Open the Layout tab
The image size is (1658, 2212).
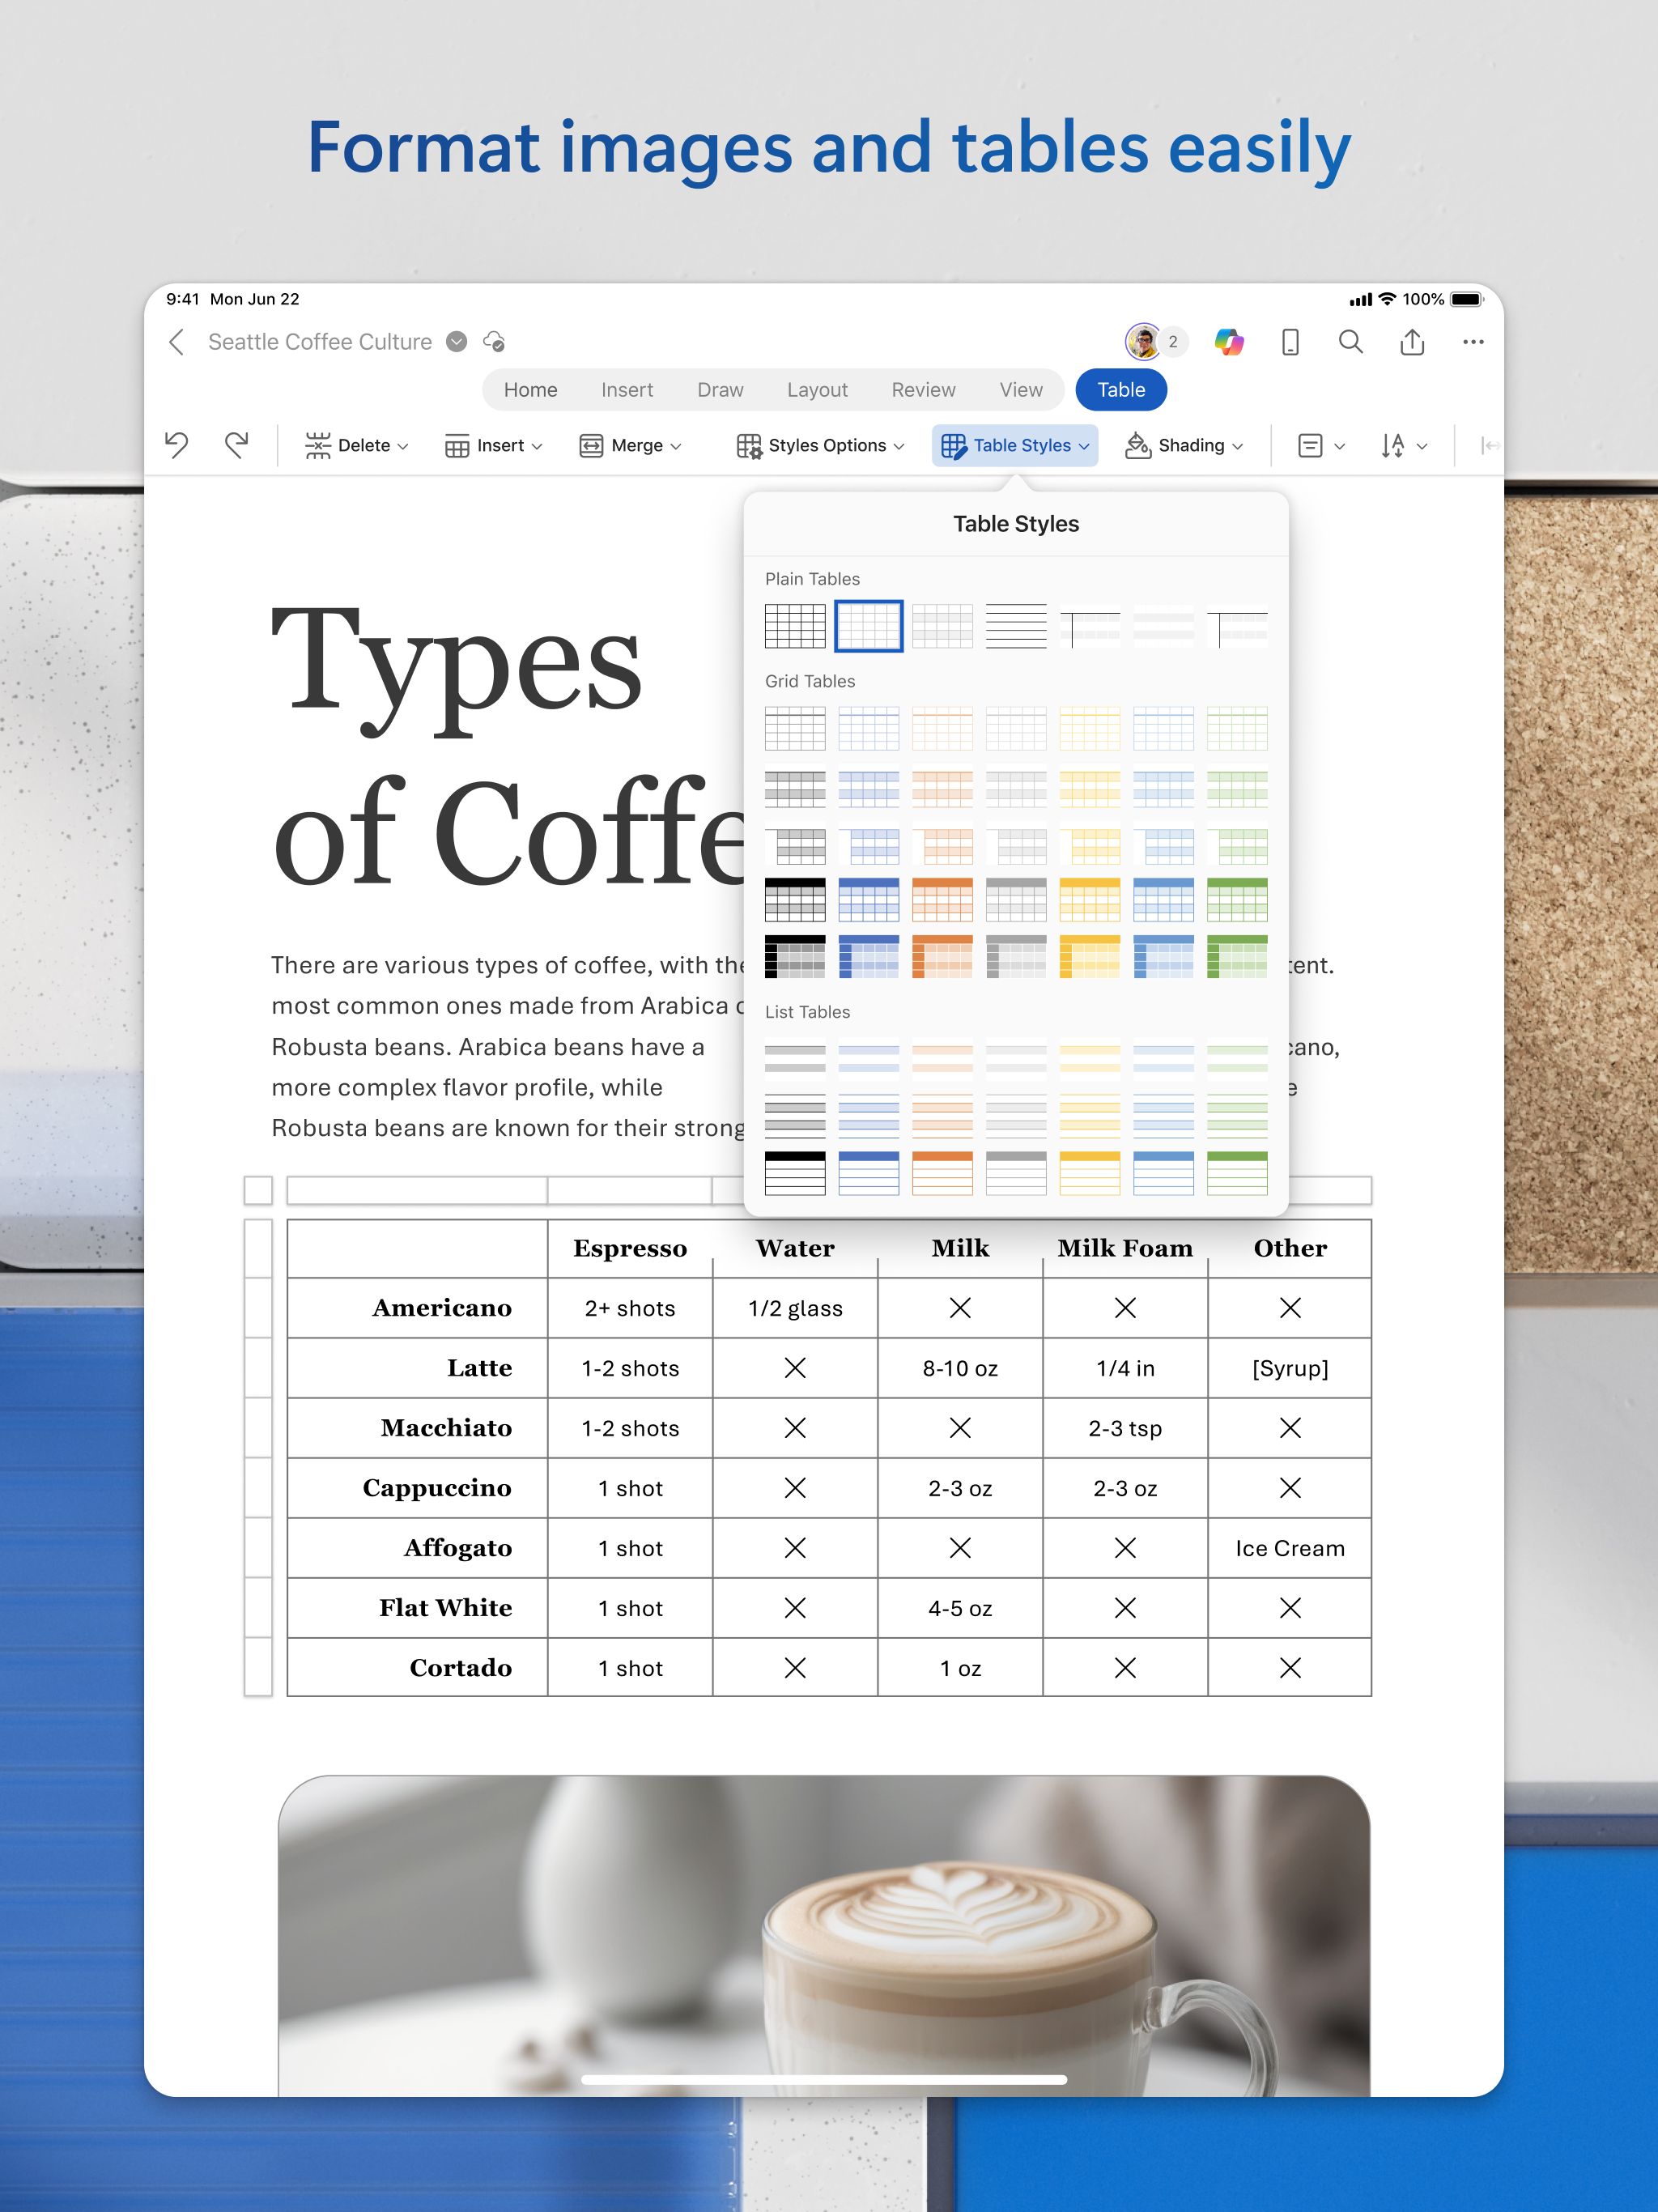pos(817,390)
